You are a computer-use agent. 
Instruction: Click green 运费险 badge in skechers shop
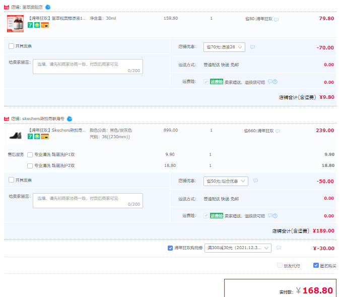(x=217, y=216)
